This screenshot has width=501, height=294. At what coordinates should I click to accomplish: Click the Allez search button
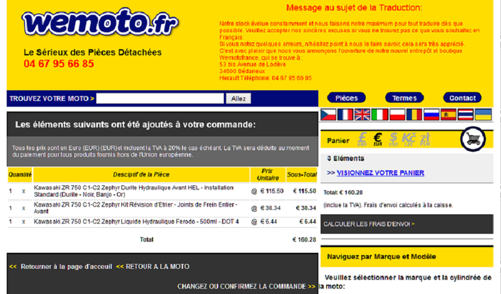[238, 99]
